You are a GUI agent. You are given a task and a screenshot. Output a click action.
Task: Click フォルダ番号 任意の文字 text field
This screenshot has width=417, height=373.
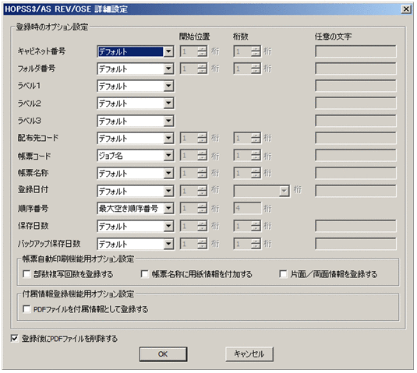point(355,69)
